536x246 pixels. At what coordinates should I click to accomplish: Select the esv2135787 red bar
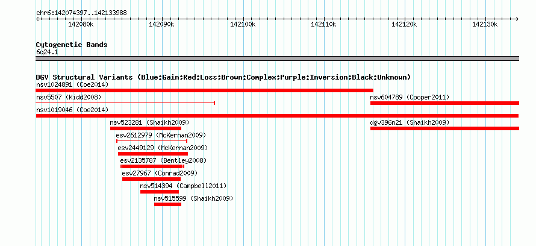click(152, 166)
